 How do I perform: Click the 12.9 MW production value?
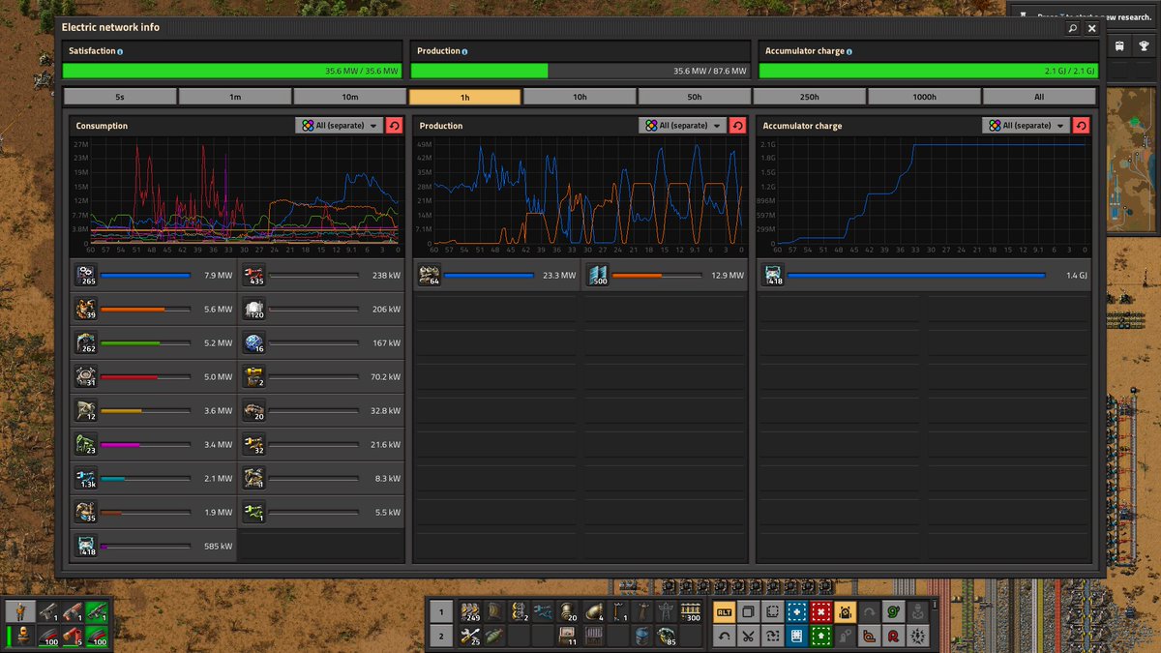point(728,276)
